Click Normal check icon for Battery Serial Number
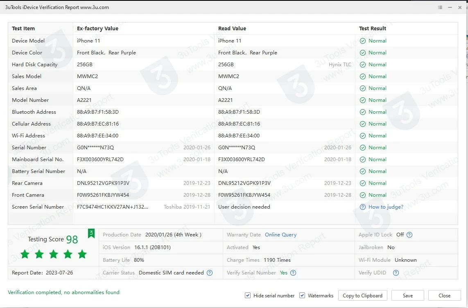468x308 pixels. pos(363,171)
